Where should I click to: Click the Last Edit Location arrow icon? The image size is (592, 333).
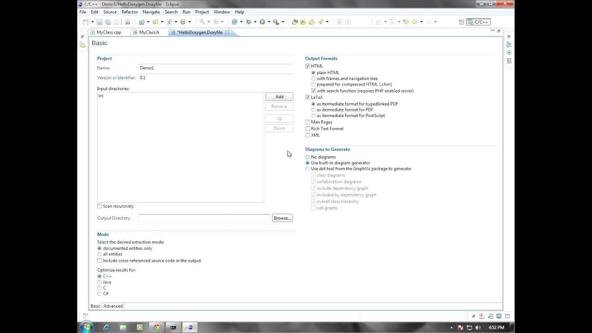pos(406,22)
